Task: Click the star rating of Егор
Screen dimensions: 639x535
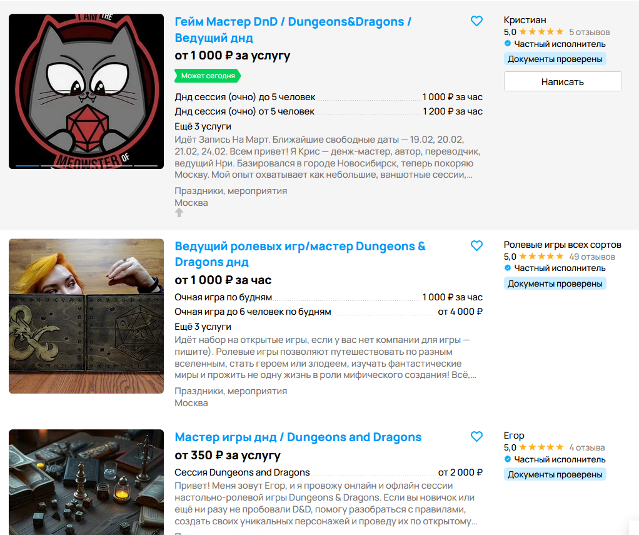Action: click(x=541, y=447)
